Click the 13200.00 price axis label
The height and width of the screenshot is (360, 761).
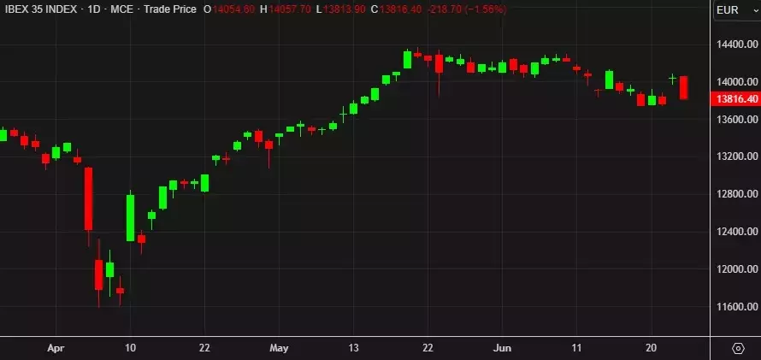coord(737,156)
